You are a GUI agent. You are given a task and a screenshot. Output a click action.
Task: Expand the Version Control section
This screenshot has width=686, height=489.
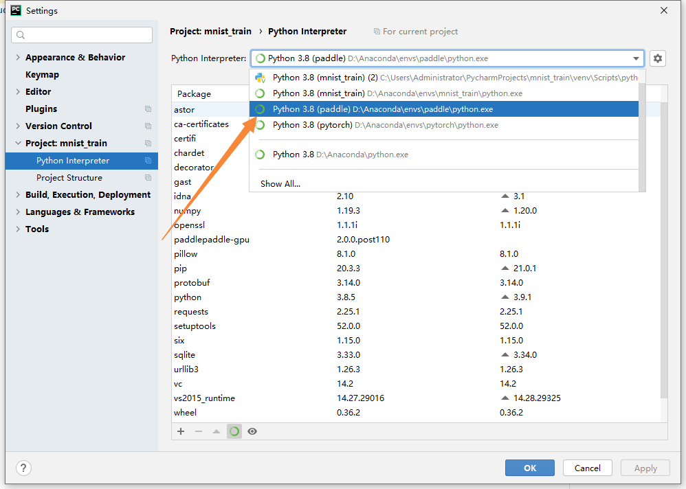coord(18,126)
